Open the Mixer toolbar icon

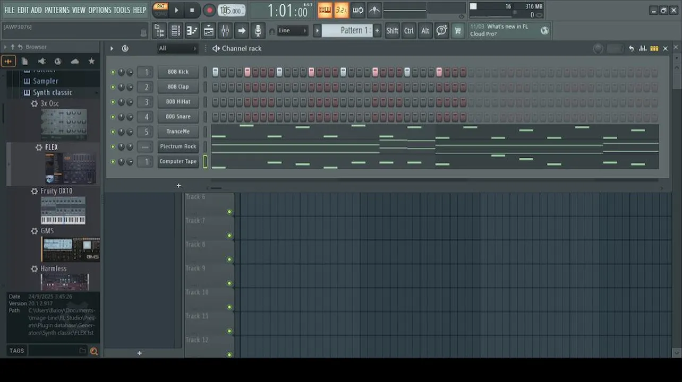[x=225, y=31]
